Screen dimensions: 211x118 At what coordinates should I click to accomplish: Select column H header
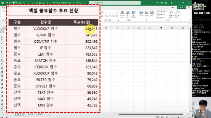[106, 28]
